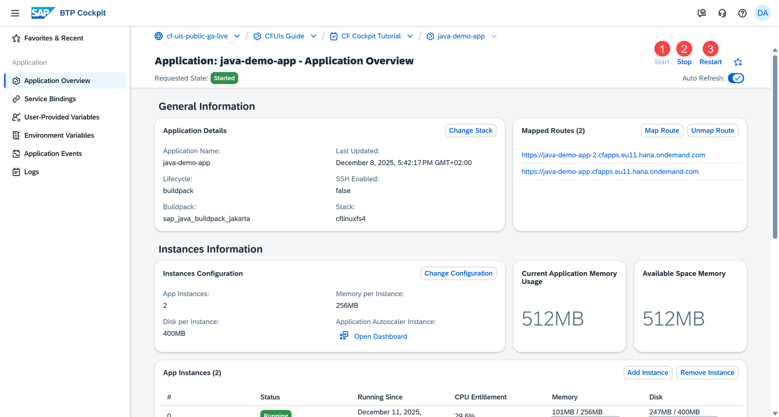Open the help question mark icon

coord(742,13)
